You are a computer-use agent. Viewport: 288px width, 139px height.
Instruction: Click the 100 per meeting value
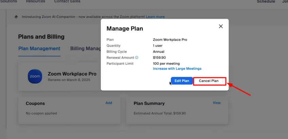tap(166, 64)
